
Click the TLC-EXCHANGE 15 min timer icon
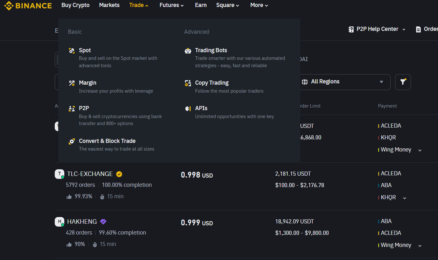click(x=102, y=197)
